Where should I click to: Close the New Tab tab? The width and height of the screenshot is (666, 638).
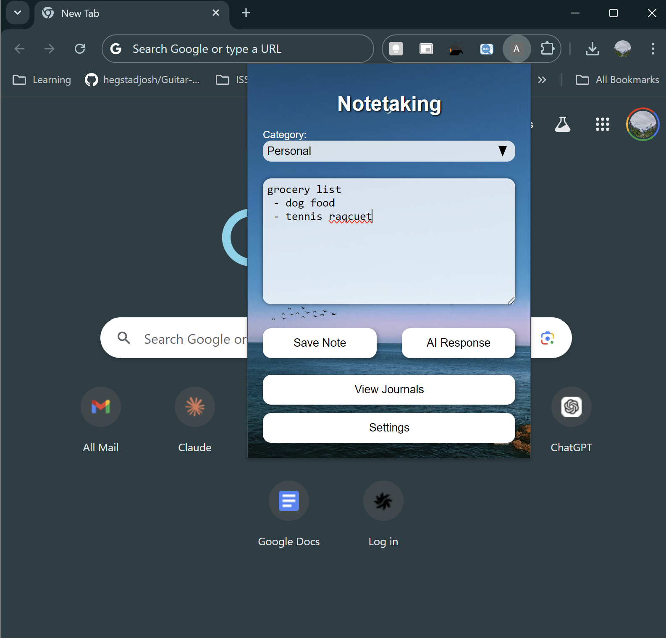(x=216, y=13)
